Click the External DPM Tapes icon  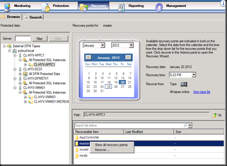tap(9, 46)
